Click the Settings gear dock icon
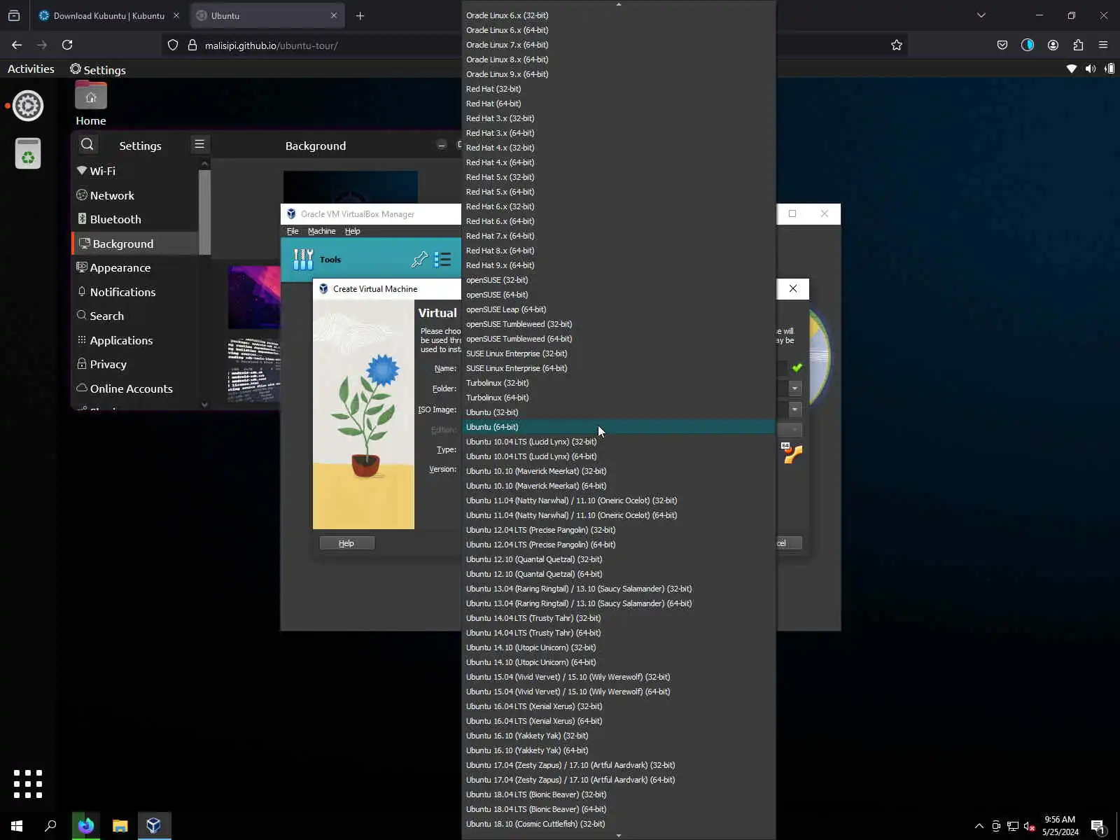 28,106
